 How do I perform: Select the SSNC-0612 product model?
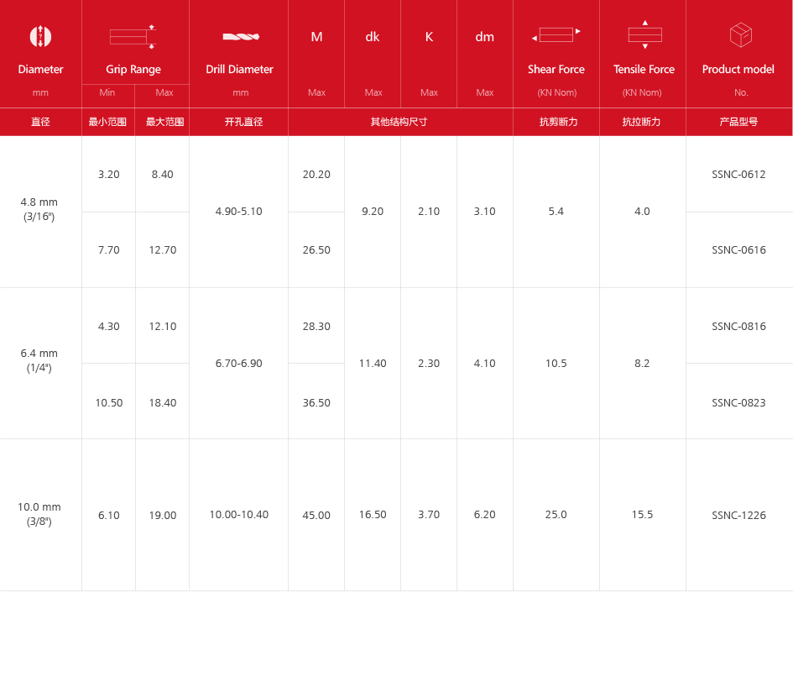[738, 175]
